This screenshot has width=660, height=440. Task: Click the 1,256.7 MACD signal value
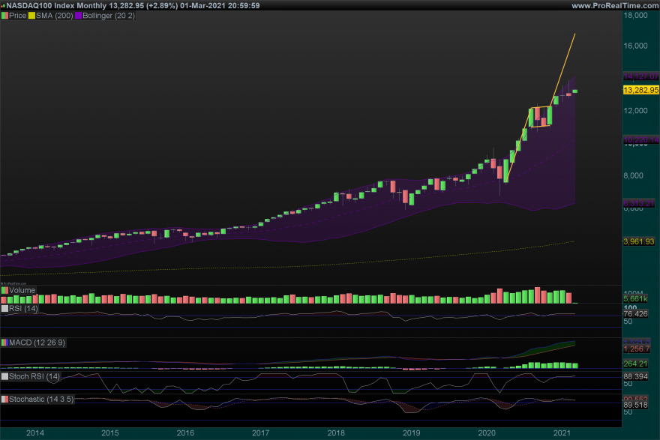click(x=637, y=349)
